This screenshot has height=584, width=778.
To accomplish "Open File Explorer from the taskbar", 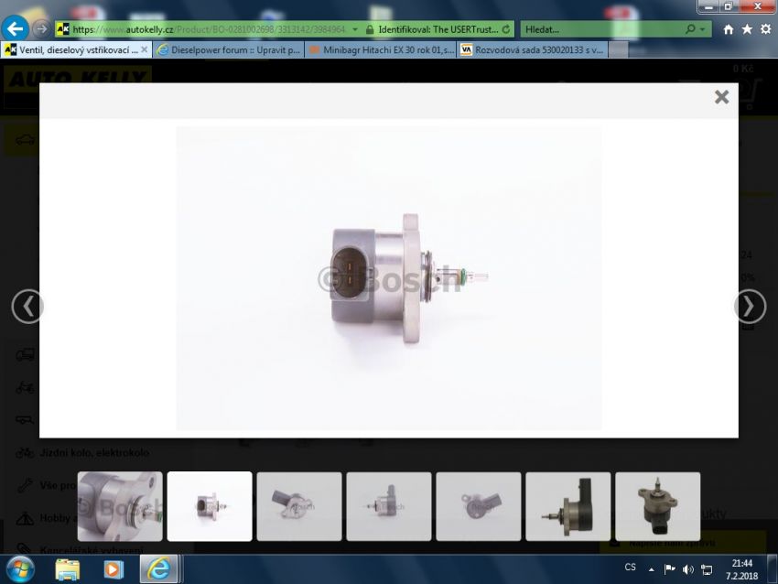I will (68, 569).
